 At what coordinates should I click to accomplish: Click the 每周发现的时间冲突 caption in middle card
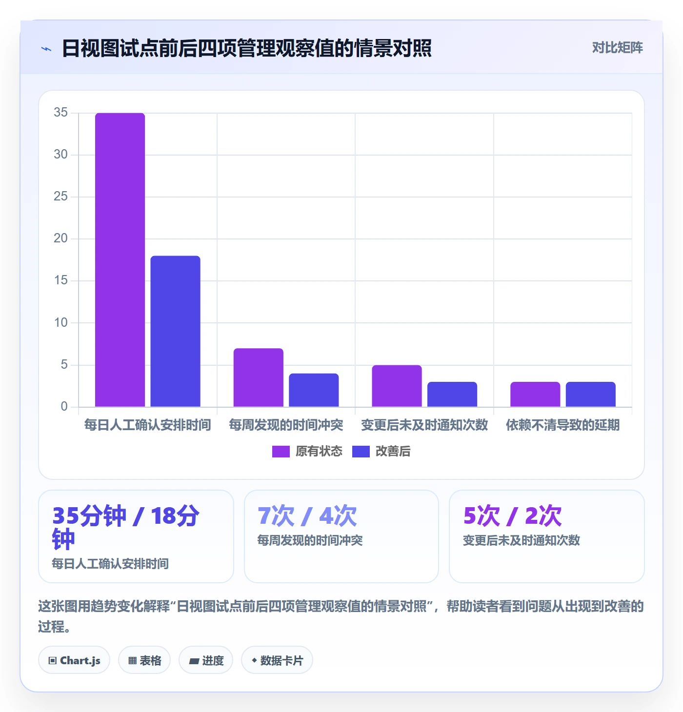point(310,540)
